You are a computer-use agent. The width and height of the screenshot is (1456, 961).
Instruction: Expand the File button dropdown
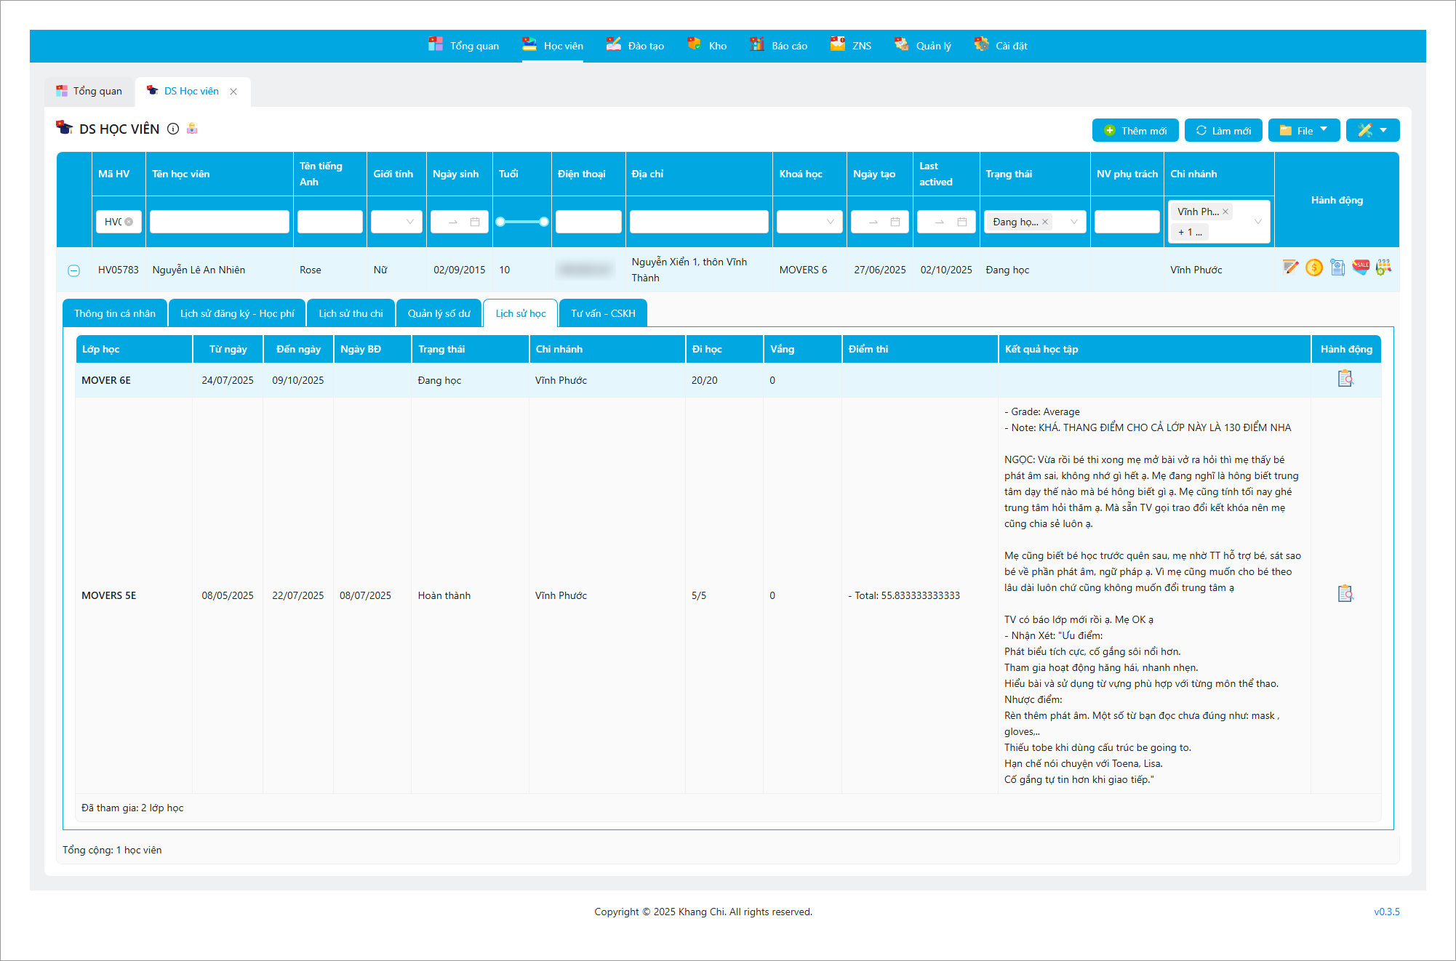(1304, 130)
